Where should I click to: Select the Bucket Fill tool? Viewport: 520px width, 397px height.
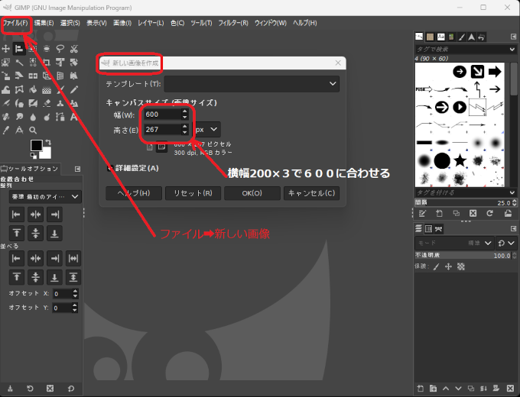click(33, 90)
